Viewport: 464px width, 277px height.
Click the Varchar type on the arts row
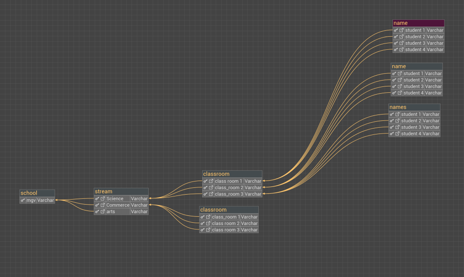coord(139,211)
